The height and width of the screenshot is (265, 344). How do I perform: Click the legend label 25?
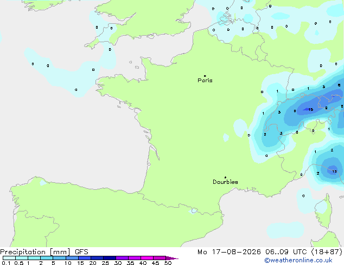pos(105,263)
